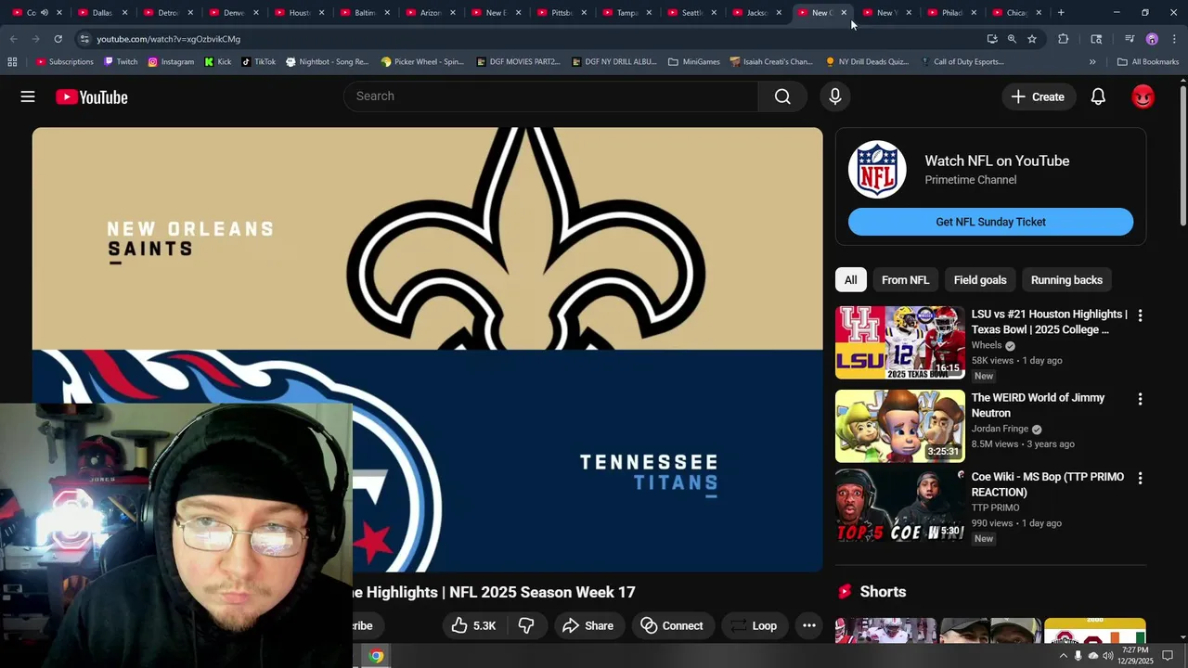Click the NFL channel logo

877,170
